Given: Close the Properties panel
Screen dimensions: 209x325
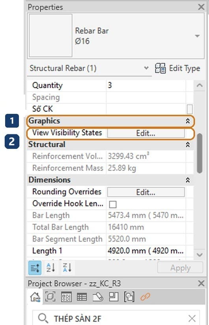Looking at the screenshot, I should 201,7.
